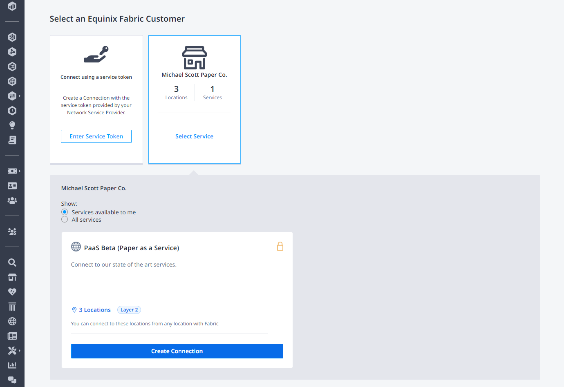Click the hand holding key token icon
This screenshot has height=387, width=564.
[x=96, y=54]
